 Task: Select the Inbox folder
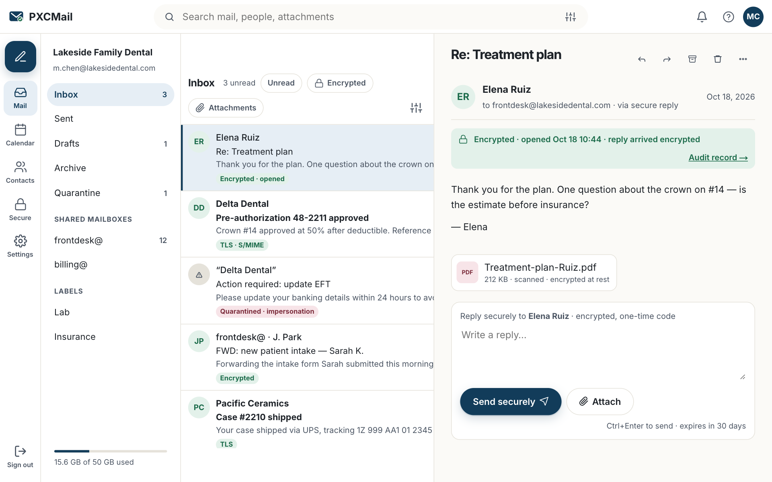(111, 95)
